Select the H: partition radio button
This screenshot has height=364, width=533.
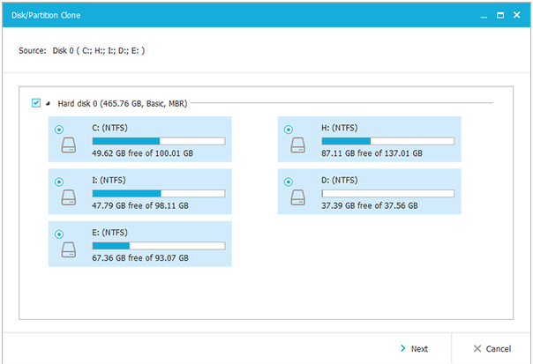tap(289, 129)
